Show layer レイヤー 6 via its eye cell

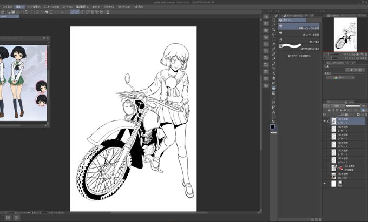(x=325, y=129)
